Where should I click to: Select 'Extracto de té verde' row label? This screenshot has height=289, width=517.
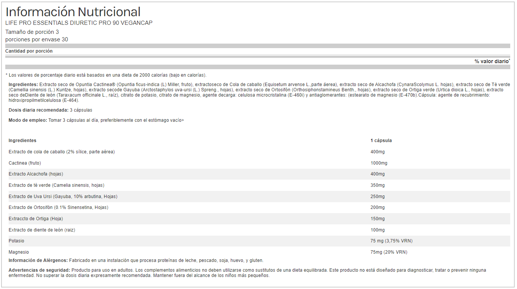point(56,185)
